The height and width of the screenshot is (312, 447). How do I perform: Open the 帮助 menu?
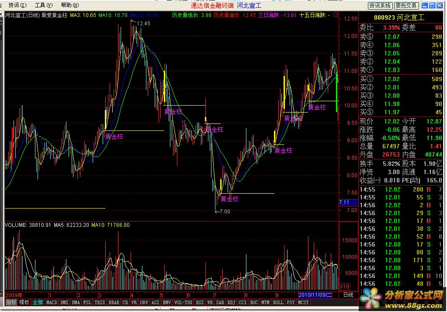70,5
